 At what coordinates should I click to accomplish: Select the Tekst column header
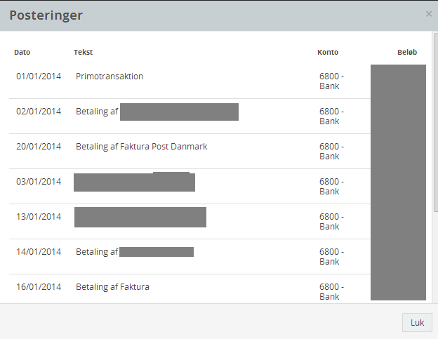click(x=84, y=52)
